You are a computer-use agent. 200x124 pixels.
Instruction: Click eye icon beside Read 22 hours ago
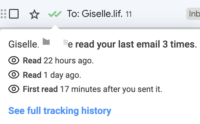[x=14, y=60]
